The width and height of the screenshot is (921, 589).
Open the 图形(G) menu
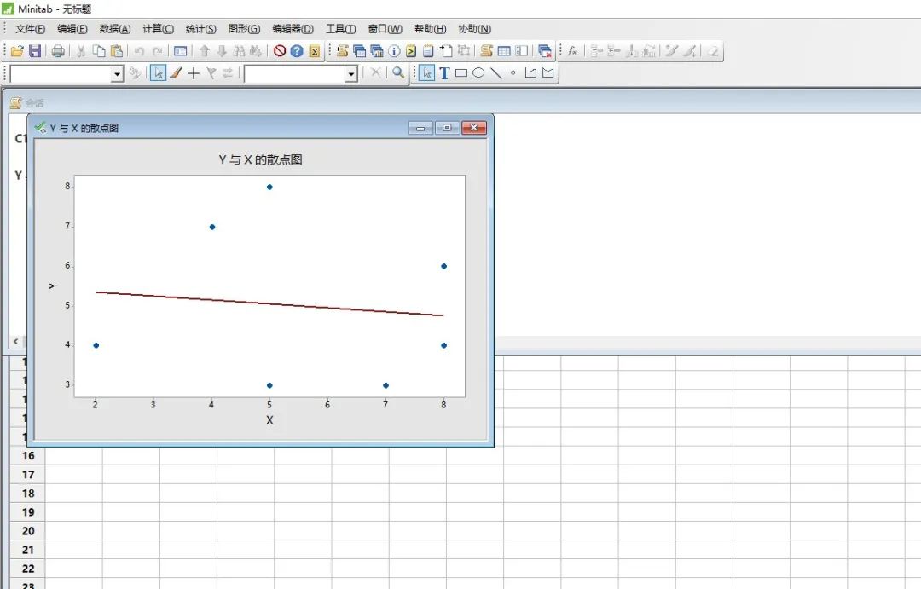(245, 29)
